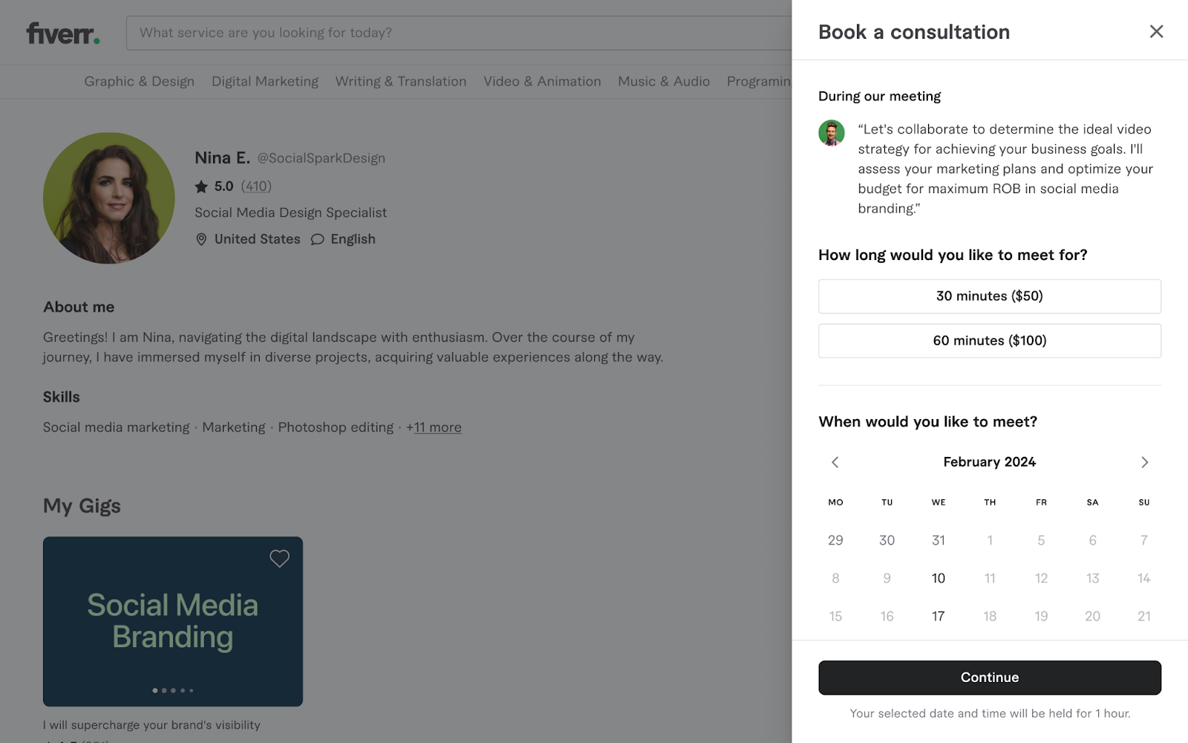Open Music & Audio category
The image size is (1188, 743).
pyautogui.click(x=664, y=82)
